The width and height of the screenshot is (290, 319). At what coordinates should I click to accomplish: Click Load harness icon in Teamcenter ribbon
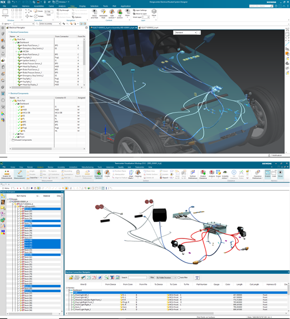[274, 174]
